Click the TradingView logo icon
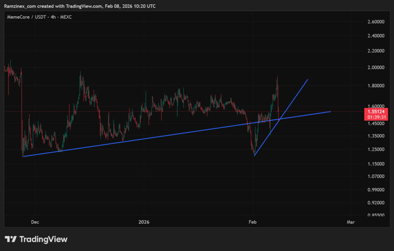Screen dimensions: 394x251 (10, 239)
